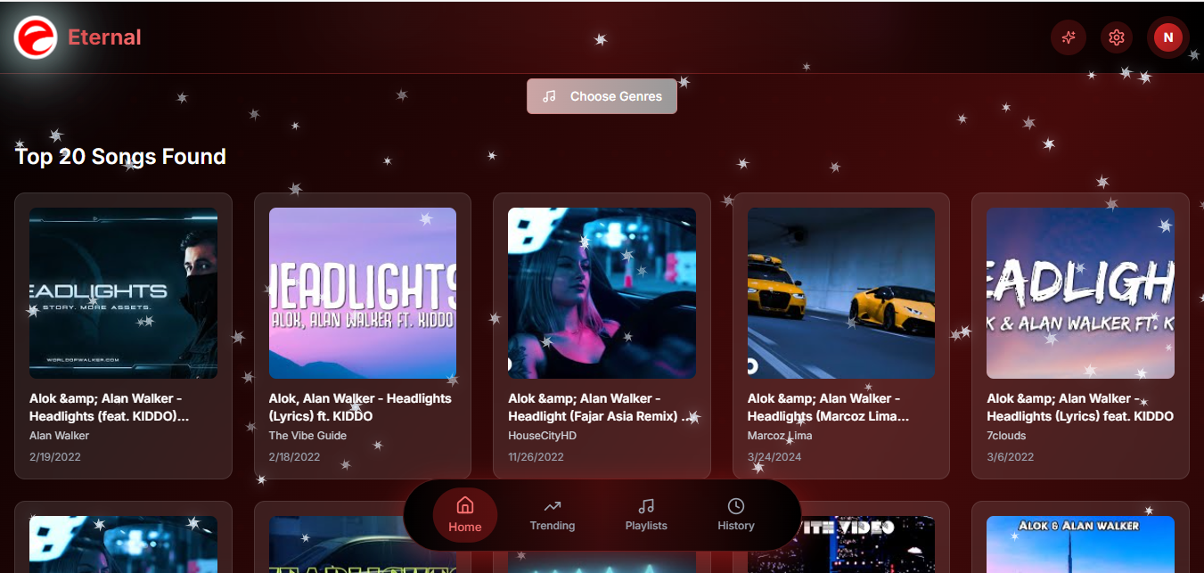Open the Choose Genres selector
Viewport: 1204px width, 573px height.
click(x=602, y=95)
